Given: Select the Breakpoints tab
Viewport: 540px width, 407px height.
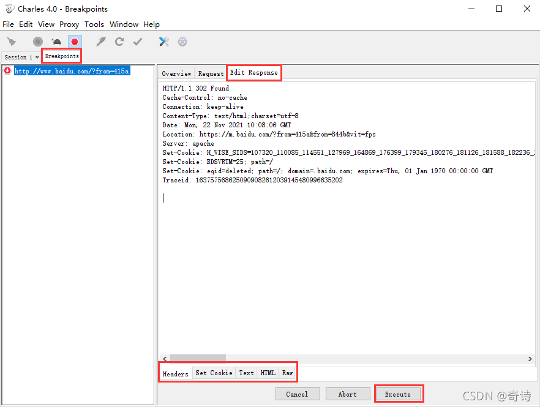Looking at the screenshot, I should coord(62,56).
